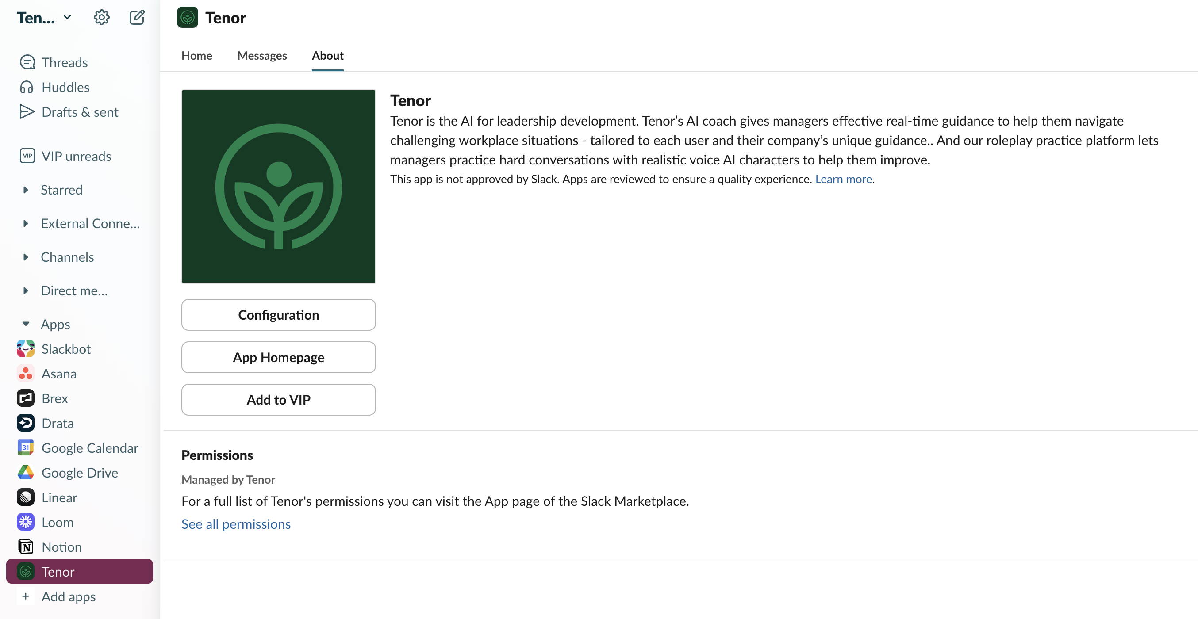This screenshot has height=619, width=1198.
Task: Click the Managed by Tenor text
Action: click(x=228, y=480)
